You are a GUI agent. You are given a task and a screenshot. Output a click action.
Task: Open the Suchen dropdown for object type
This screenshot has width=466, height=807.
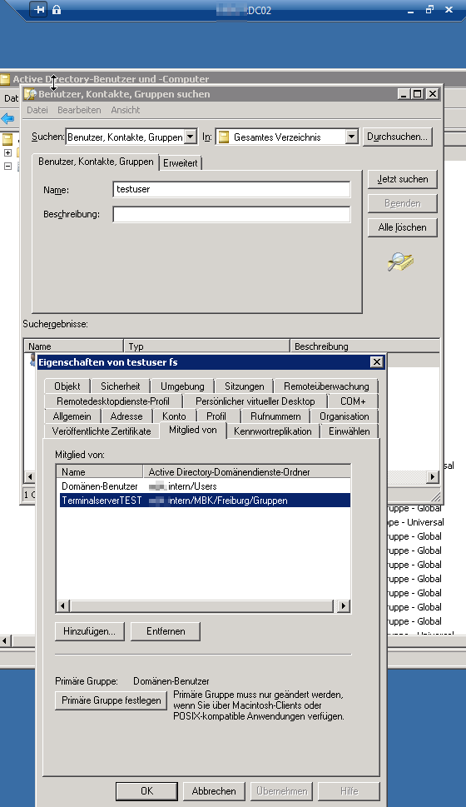click(191, 137)
